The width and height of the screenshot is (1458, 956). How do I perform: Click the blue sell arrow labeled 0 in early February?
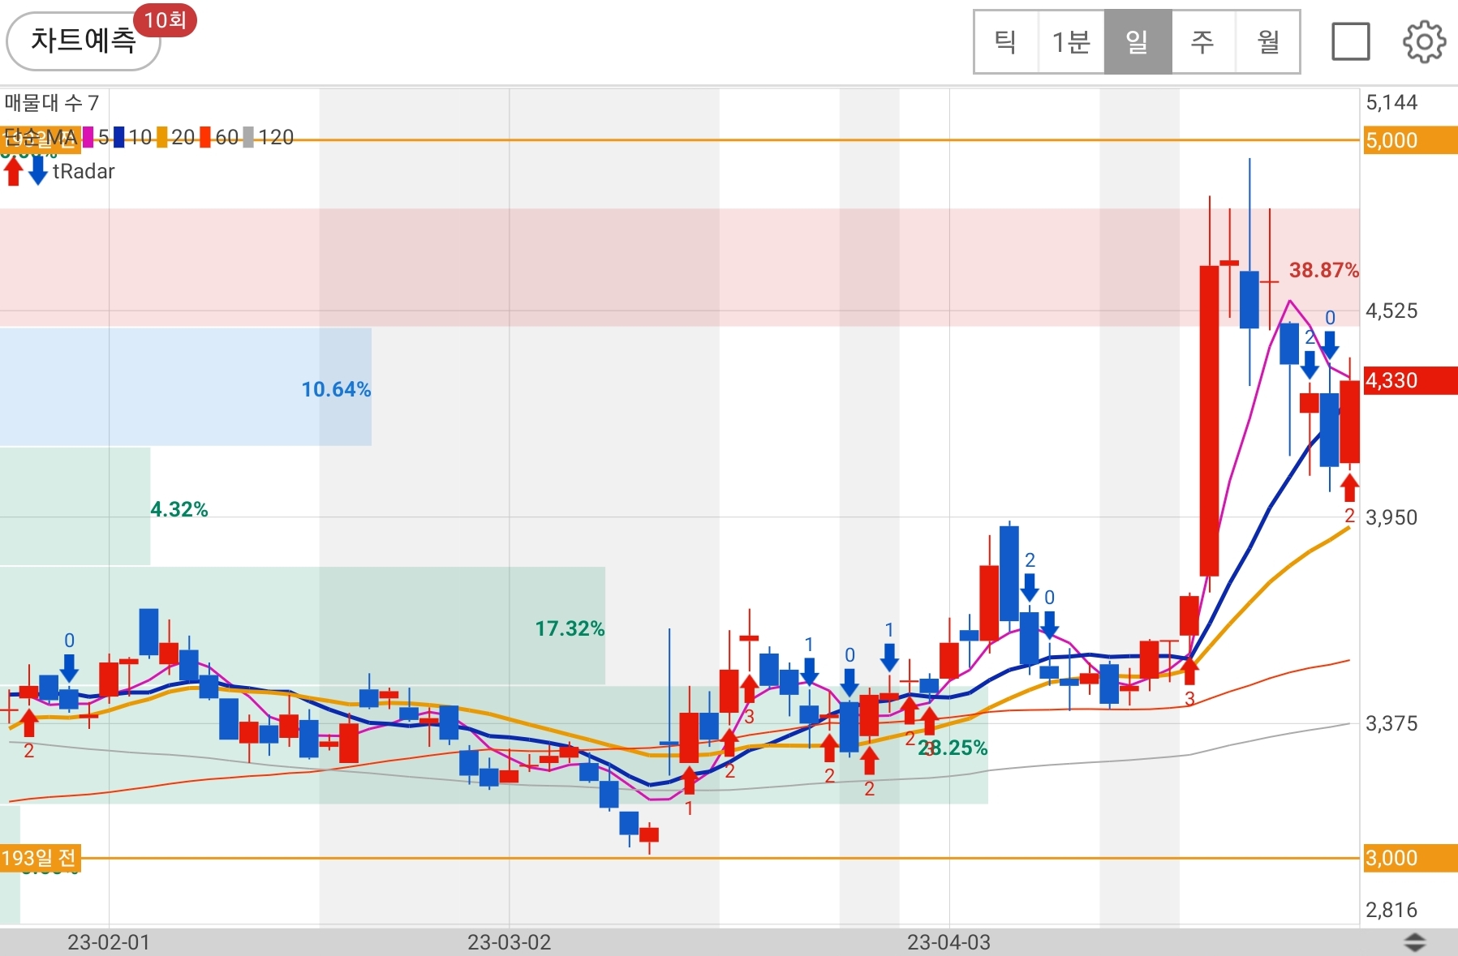(69, 667)
